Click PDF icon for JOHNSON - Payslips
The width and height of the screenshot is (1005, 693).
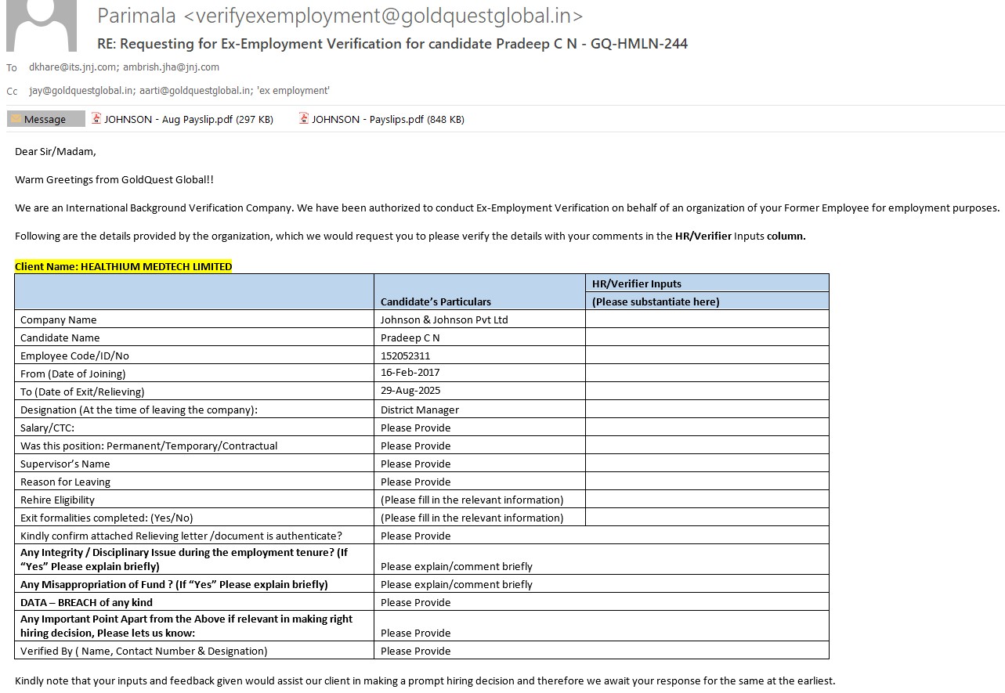(304, 119)
